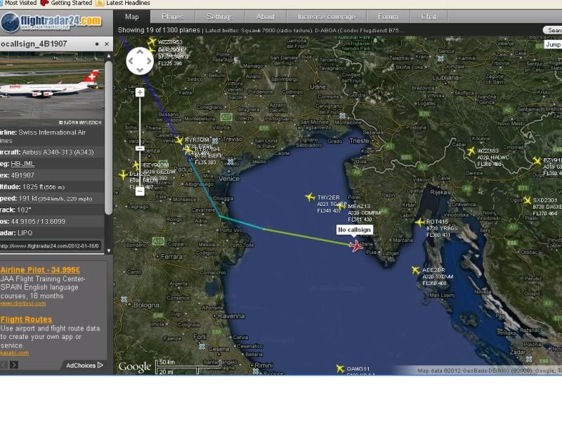Click the dot icon beside callsign_4B1907
562x422 pixels.
point(97,44)
